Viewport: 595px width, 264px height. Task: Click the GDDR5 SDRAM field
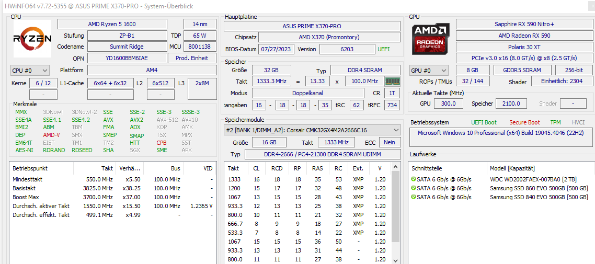click(522, 71)
